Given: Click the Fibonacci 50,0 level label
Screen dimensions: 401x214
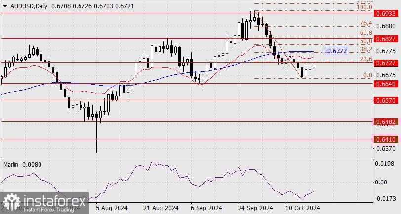Looking at the screenshot, I should [x=366, y=41].
